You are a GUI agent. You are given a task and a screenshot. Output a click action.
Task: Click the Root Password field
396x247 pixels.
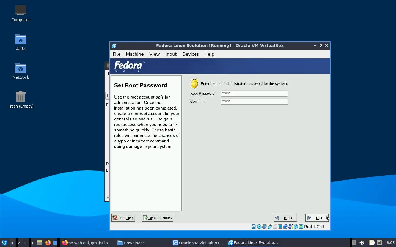pyautogui.click(x=254, y=93)
